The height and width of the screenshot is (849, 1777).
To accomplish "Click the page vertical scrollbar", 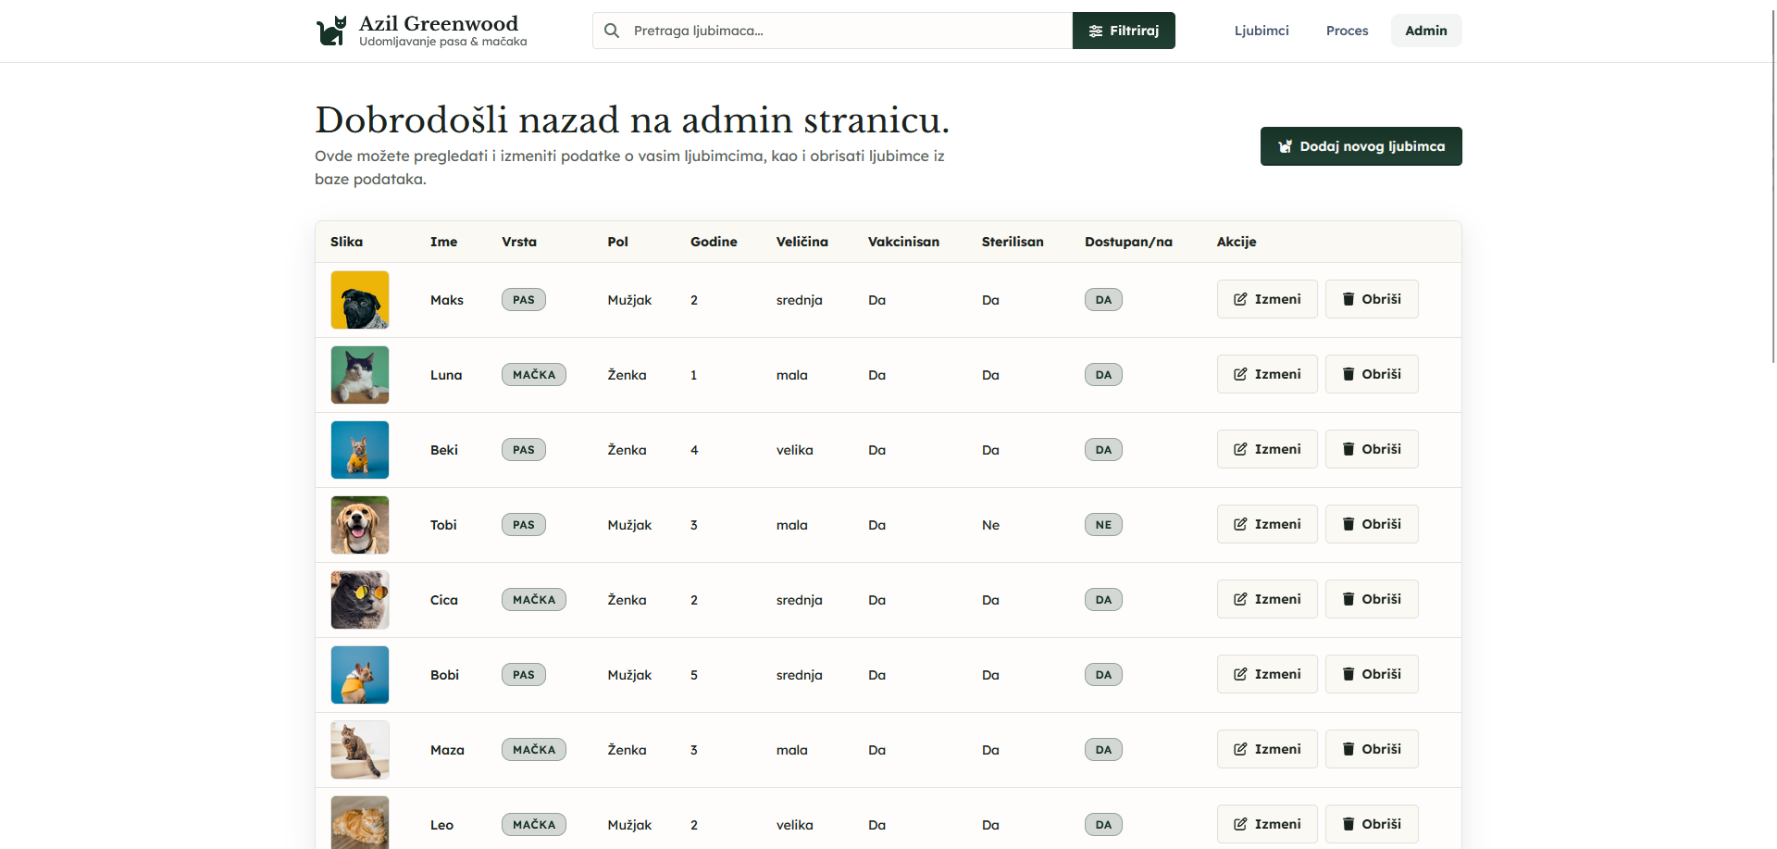I will pos(1772,185).
